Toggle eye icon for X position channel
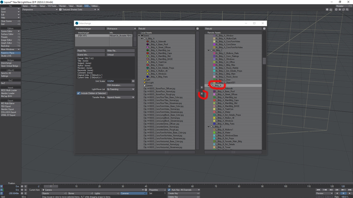Image resolution: width=353 pixels, height=198 pixels. click(22, 186)
